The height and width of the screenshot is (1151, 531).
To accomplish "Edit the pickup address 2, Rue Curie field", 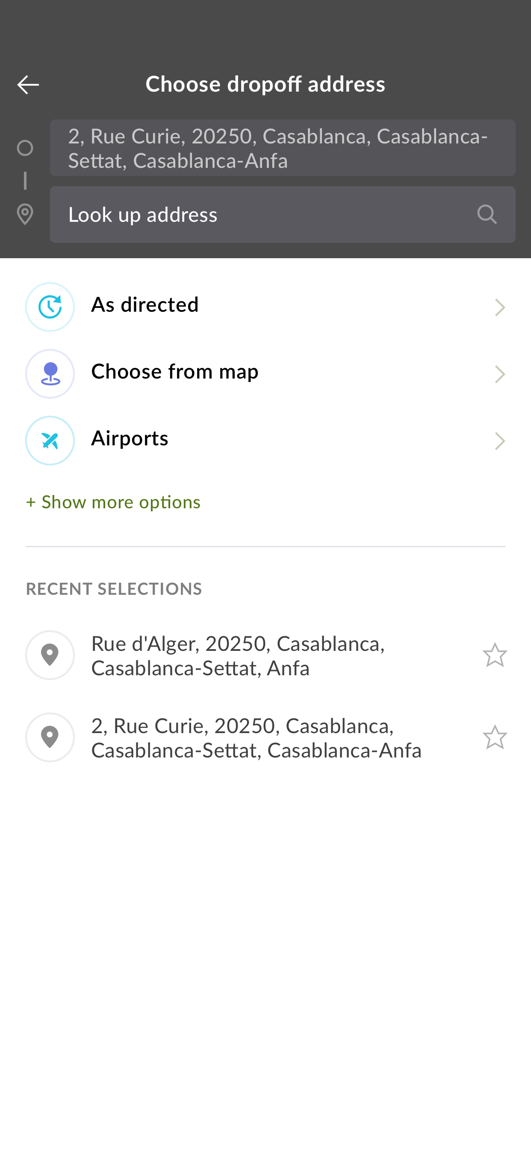I will coord(283,148).
